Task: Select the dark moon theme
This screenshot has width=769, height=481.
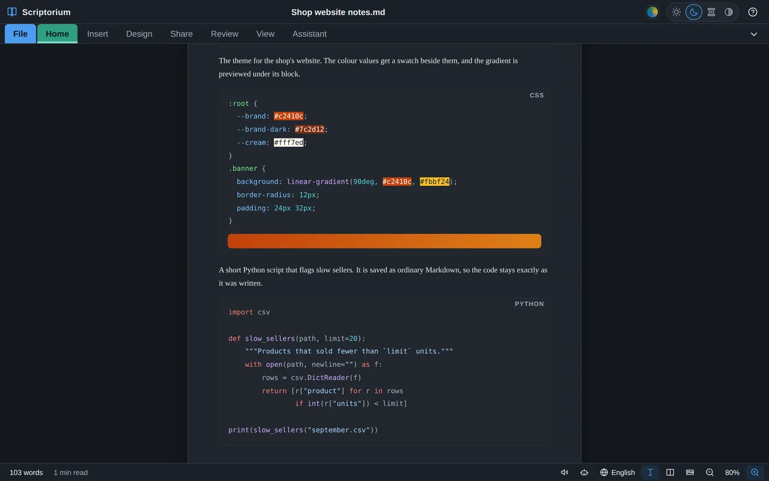Action: [694, 12]
